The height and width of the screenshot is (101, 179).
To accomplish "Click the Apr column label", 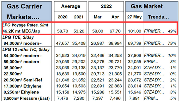I will 115,17.
